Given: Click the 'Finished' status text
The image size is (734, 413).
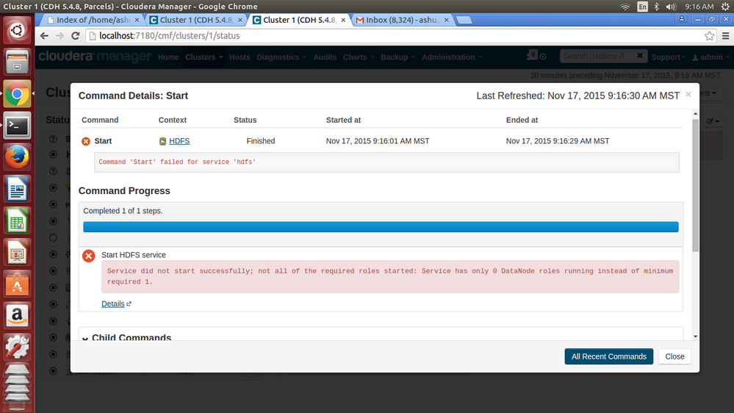Looking at the screenshot, I should tap(261, 141).
